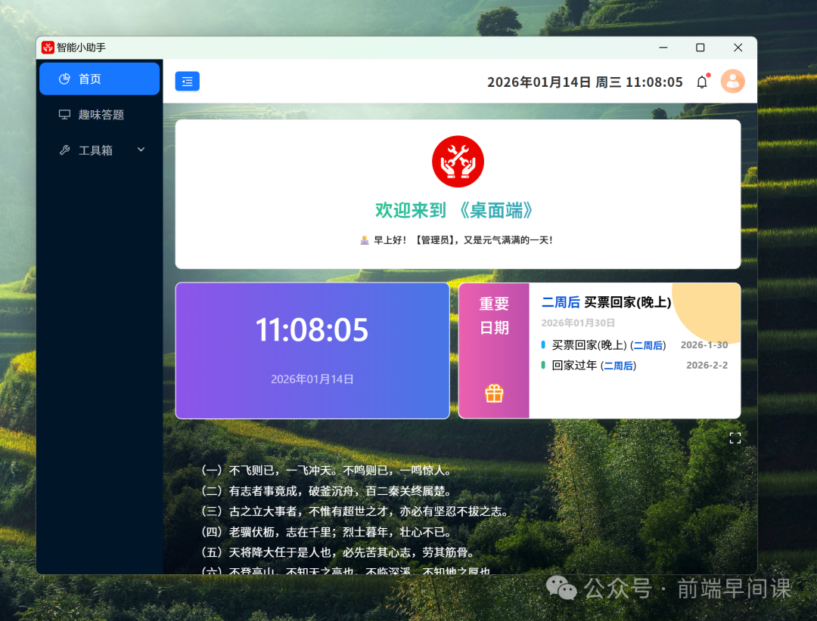Click the red tools logo in welcome card
This screenshot has width=817, height=621.
(x=458, y=162)
